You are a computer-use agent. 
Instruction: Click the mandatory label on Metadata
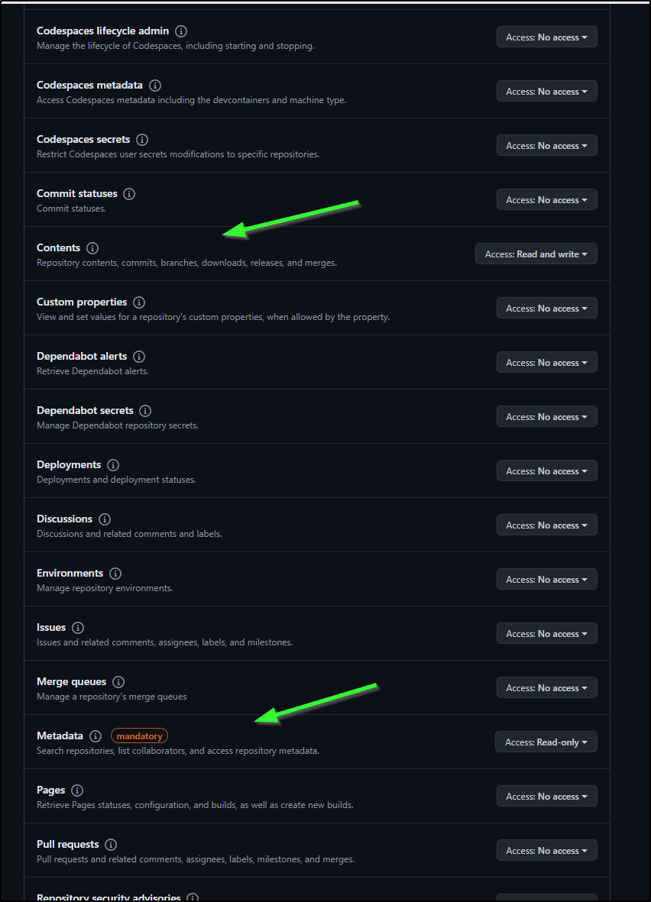pyautogui.click(x=139, y=736)
